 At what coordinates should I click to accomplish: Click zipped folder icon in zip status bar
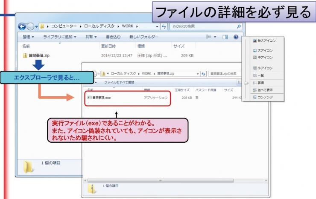click(x=92, y=189)
